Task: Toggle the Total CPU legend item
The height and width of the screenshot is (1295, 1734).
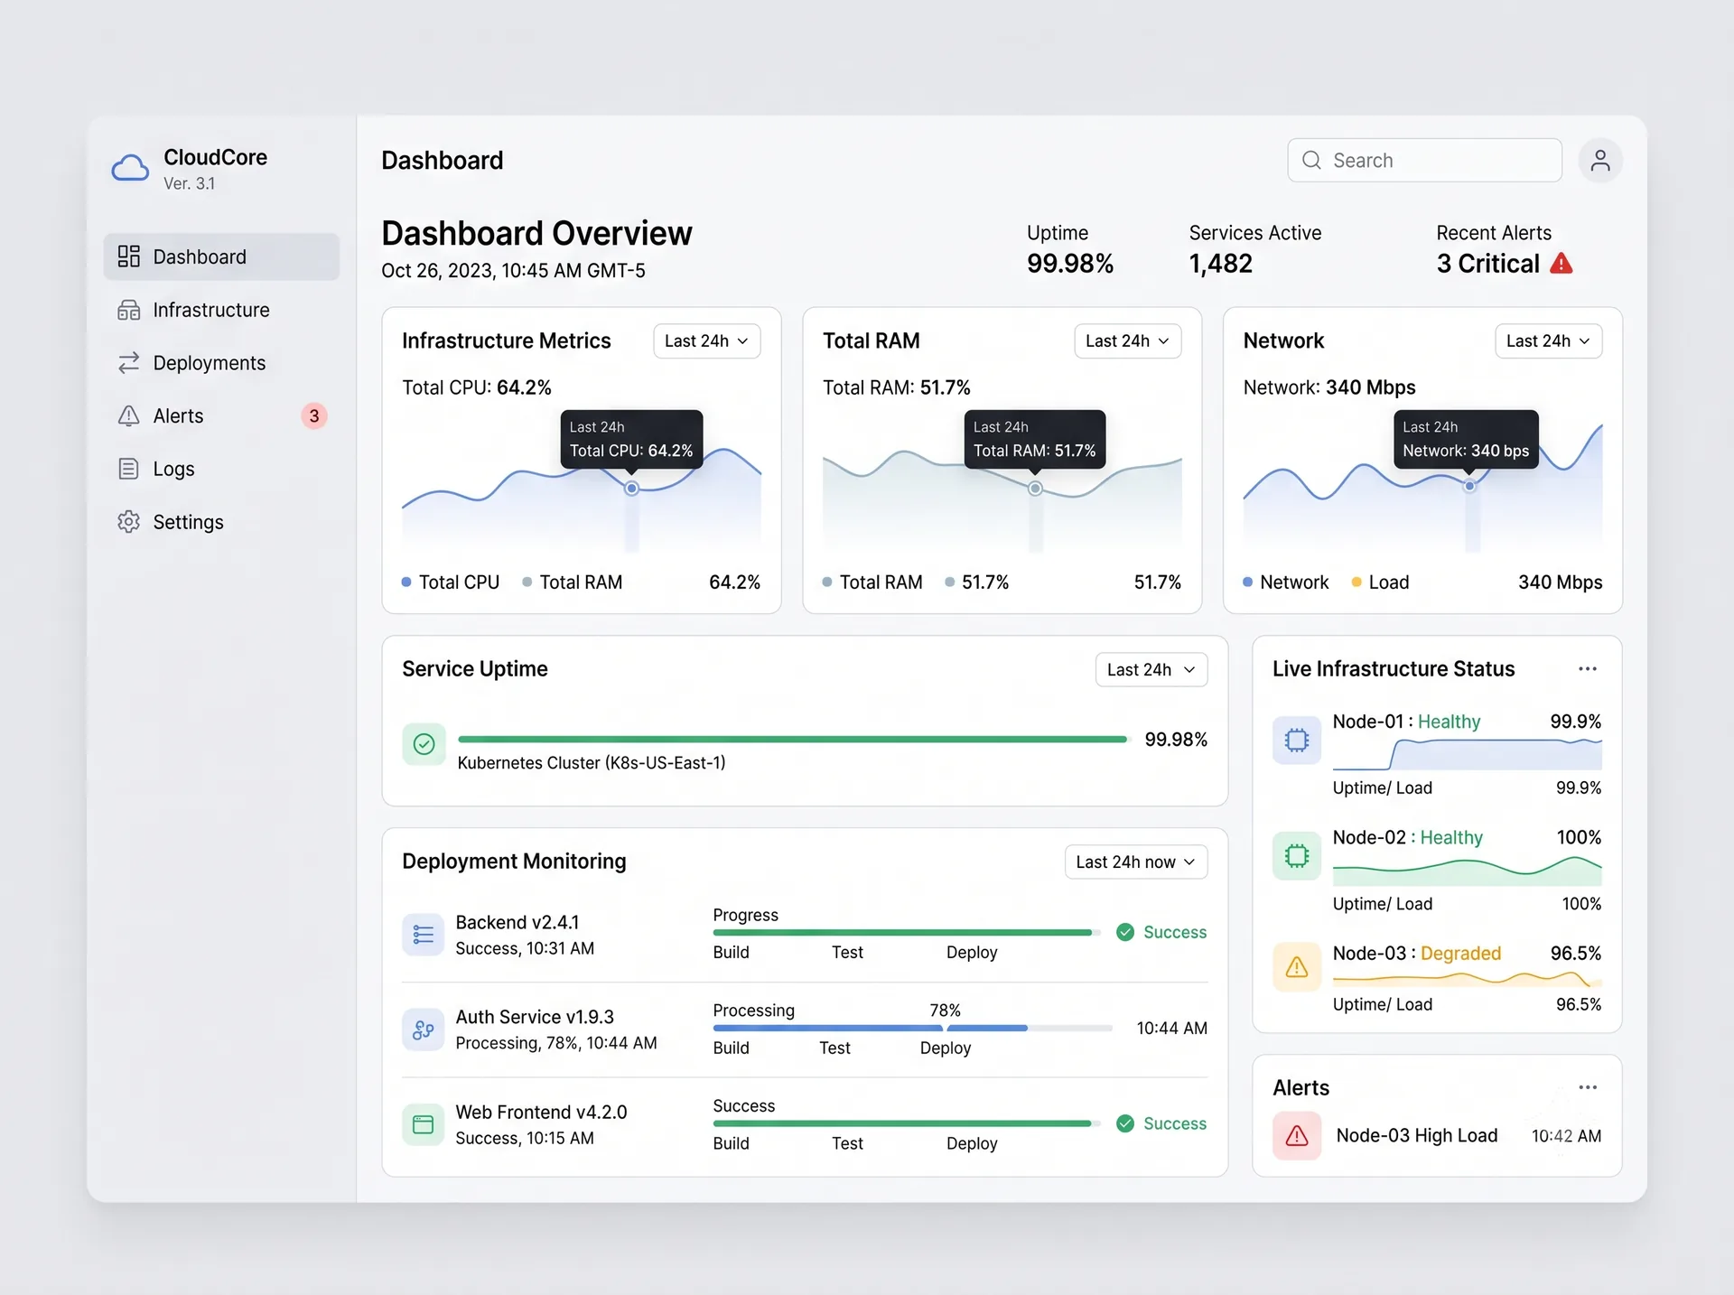Action: coord(451,582)
